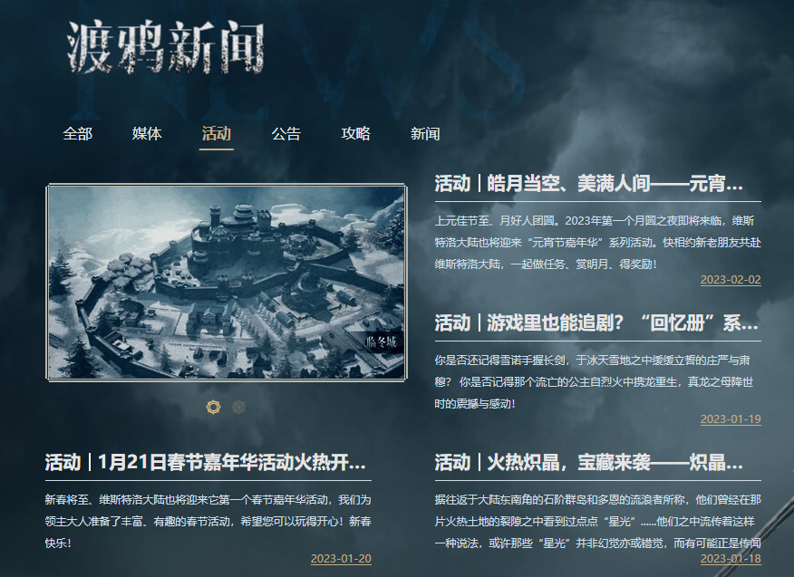Open the 全部 news tab
This screenshot has height=577, width=794.
point(77,134)
